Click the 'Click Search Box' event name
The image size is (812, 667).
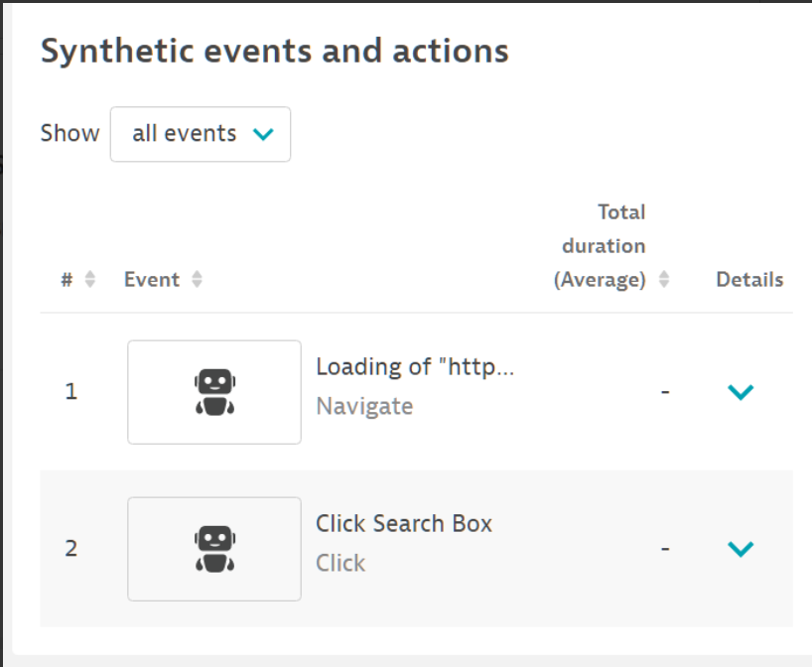(403, 523)
